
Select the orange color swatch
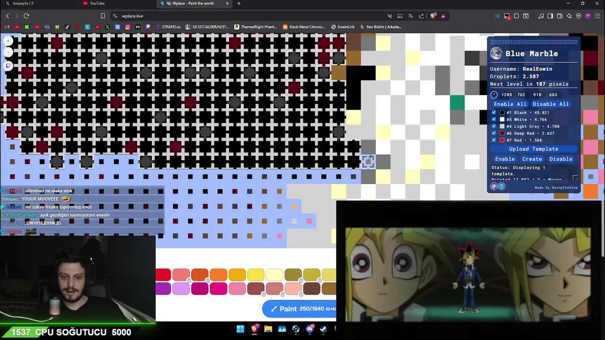(218, 275)
